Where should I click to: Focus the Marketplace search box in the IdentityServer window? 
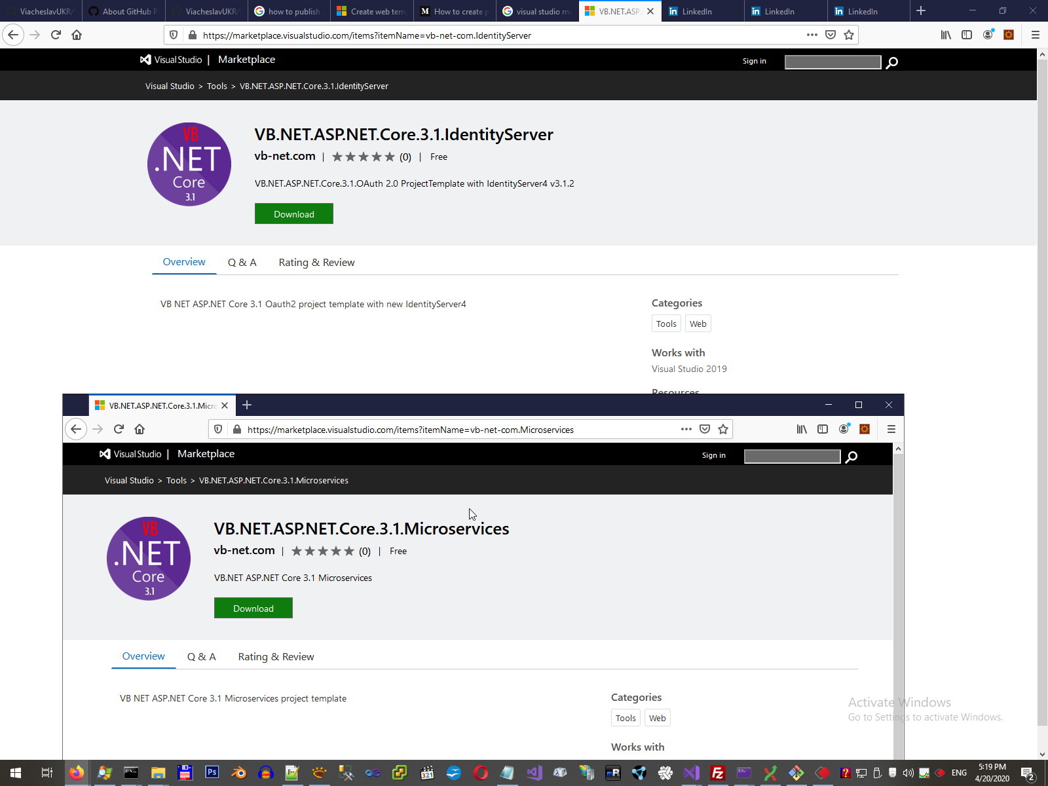[833, 62]
